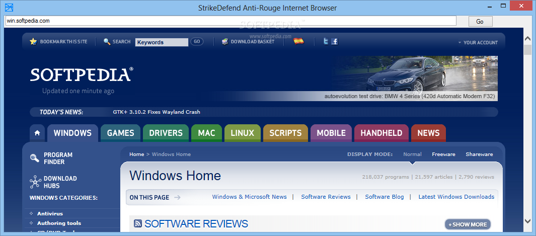Set display mode to Freeware
This screenshot has height=236, width=536.
pyautogui.click(x=443, y=154)
